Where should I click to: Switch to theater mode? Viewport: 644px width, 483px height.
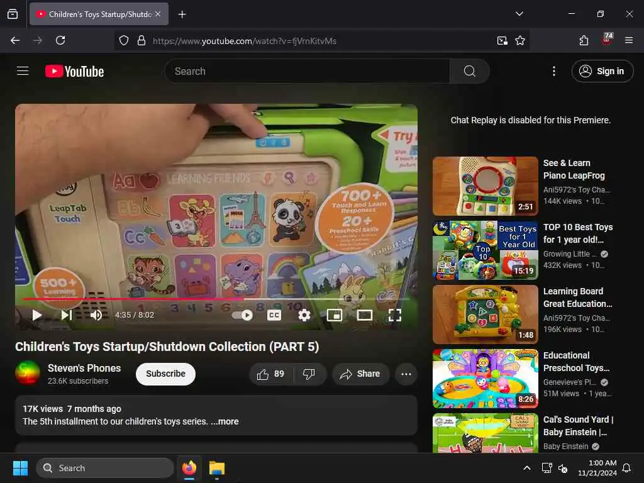point(365,315)
